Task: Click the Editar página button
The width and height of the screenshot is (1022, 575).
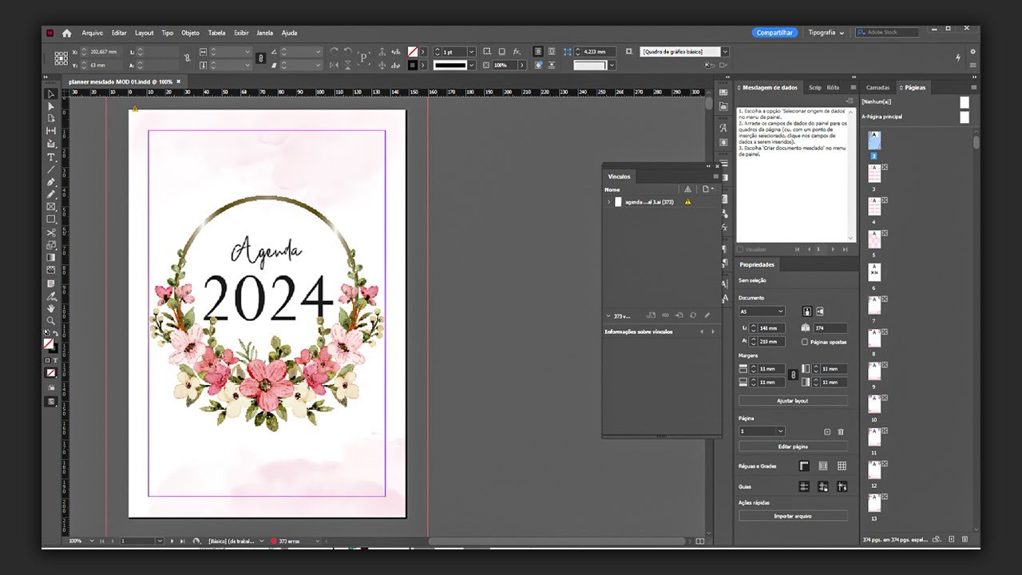Action: coord(793,446)
